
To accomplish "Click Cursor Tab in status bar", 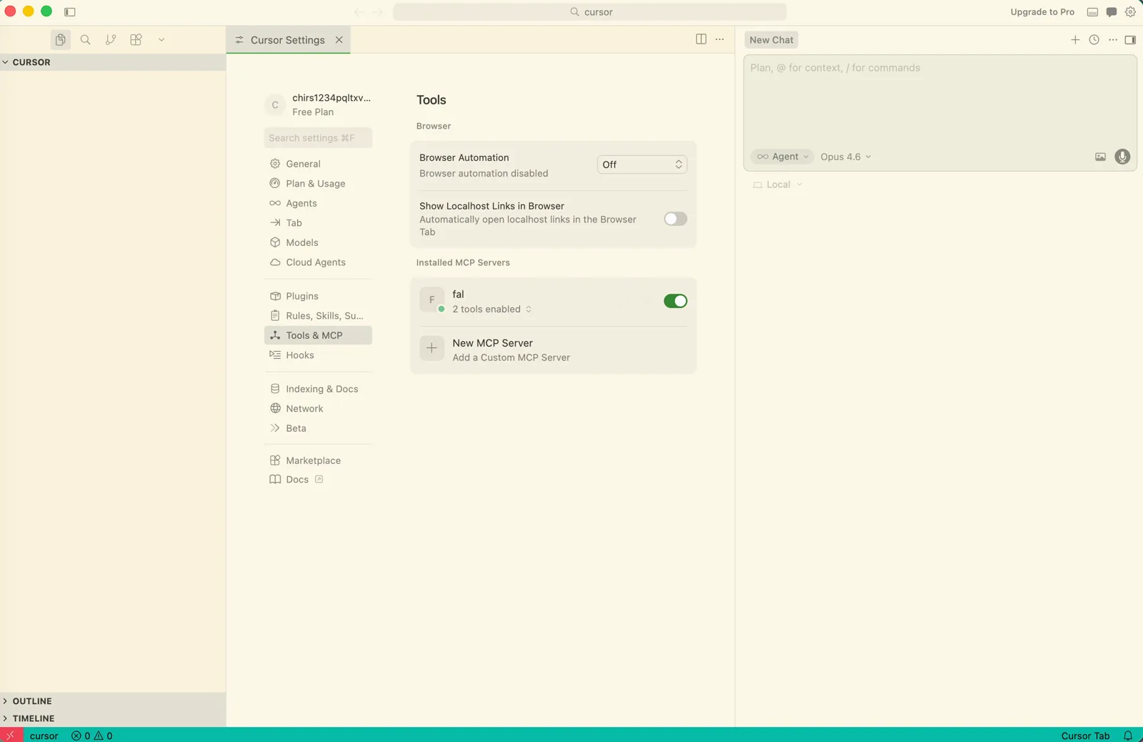I will (1085, 736).
